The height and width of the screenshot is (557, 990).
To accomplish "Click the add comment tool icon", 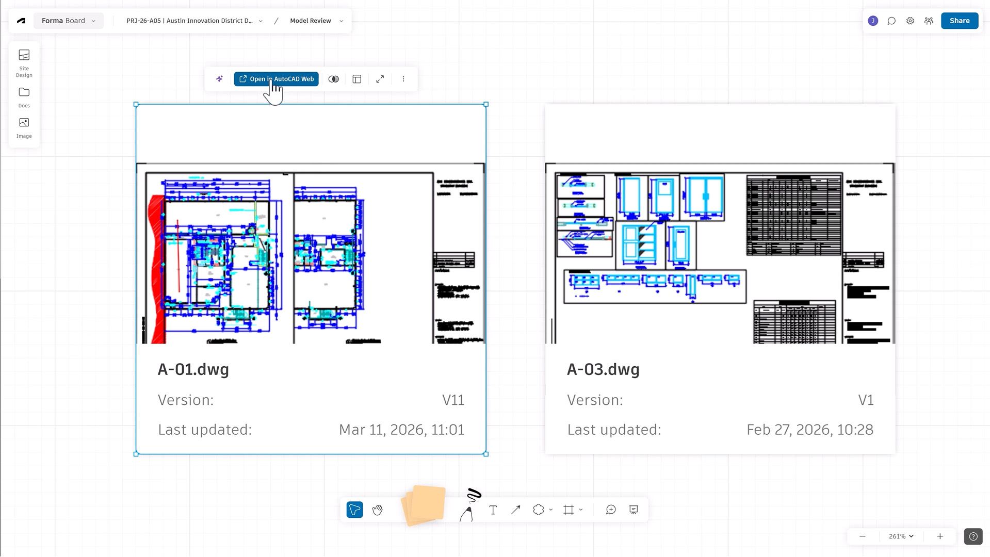I will click(611, 510).
